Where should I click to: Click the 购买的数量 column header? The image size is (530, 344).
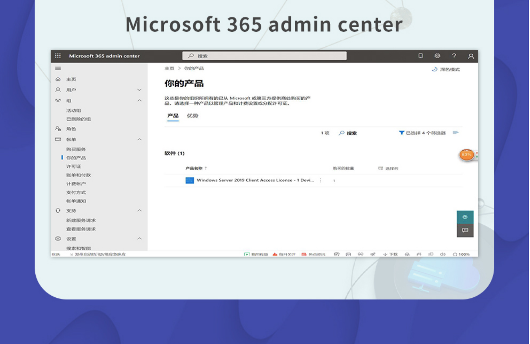(x=343, y=168)
